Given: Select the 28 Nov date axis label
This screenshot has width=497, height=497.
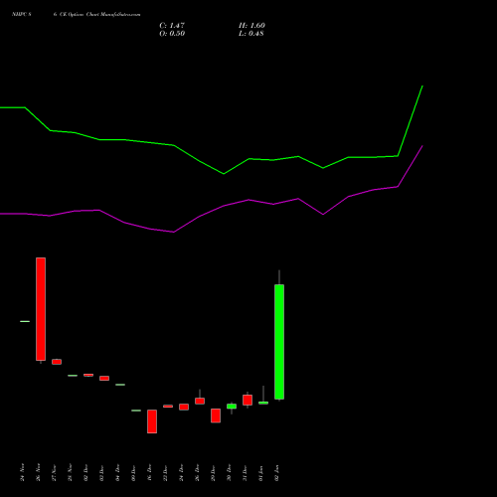Looking at the screenshot, I should (70, 473).
